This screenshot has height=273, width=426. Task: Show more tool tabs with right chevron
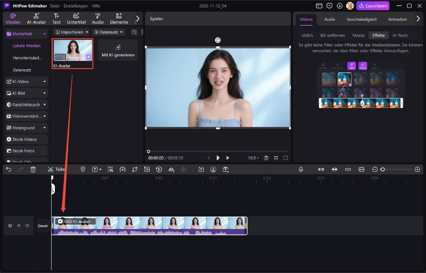[138, 19]
